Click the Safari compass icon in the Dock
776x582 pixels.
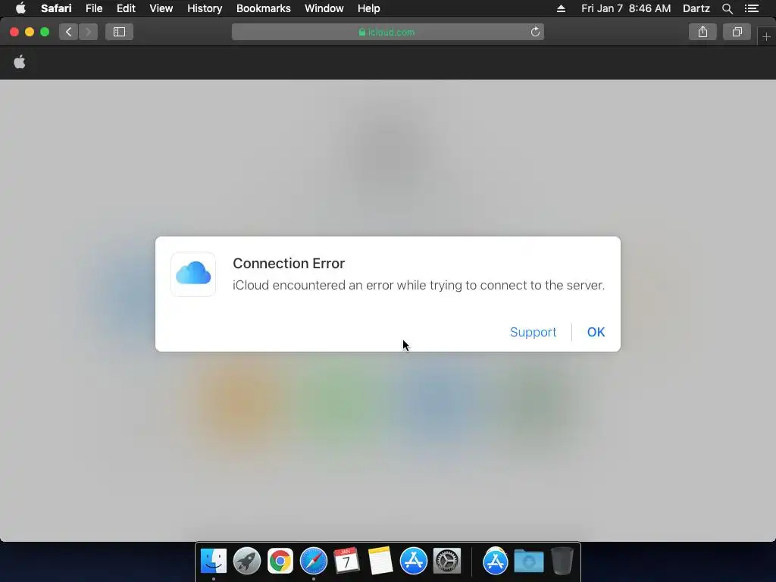coord(313,561)
